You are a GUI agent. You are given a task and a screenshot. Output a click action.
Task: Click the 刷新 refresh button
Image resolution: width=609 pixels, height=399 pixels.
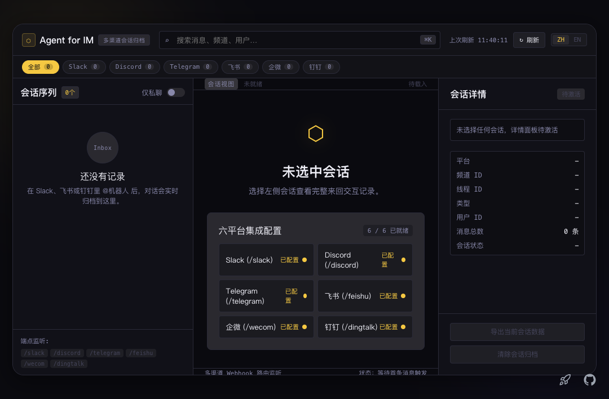(x=529, y=40)
